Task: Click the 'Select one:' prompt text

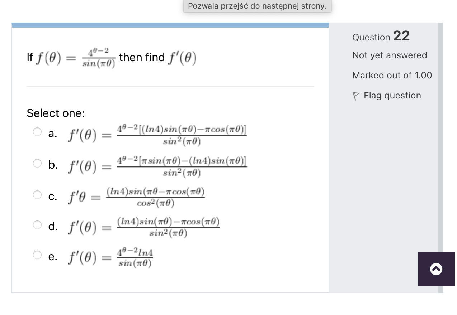Action: coord(55,113)
